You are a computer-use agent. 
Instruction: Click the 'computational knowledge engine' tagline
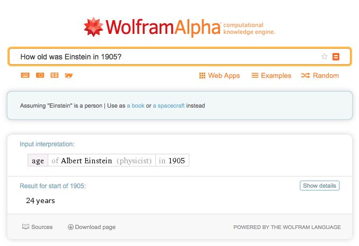point(249,29)
